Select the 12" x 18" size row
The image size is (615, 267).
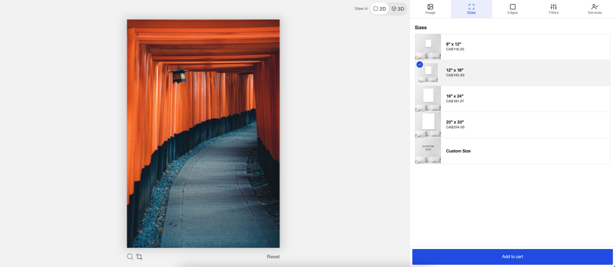coord(512,73)
